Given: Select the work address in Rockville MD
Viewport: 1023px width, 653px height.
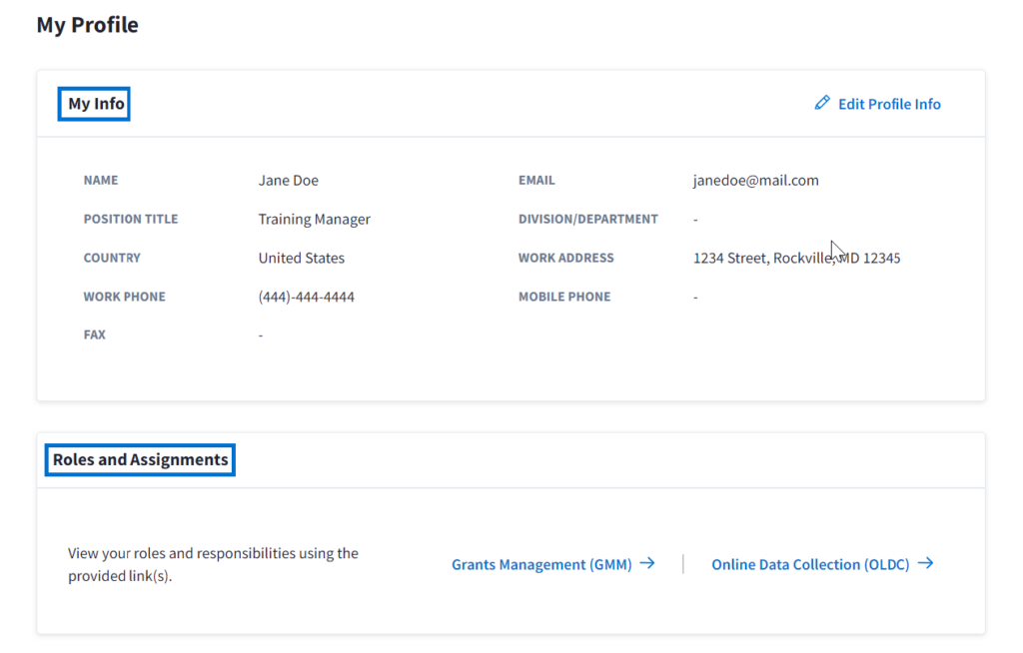Looking at the screenshot, I should click(797, 257).
